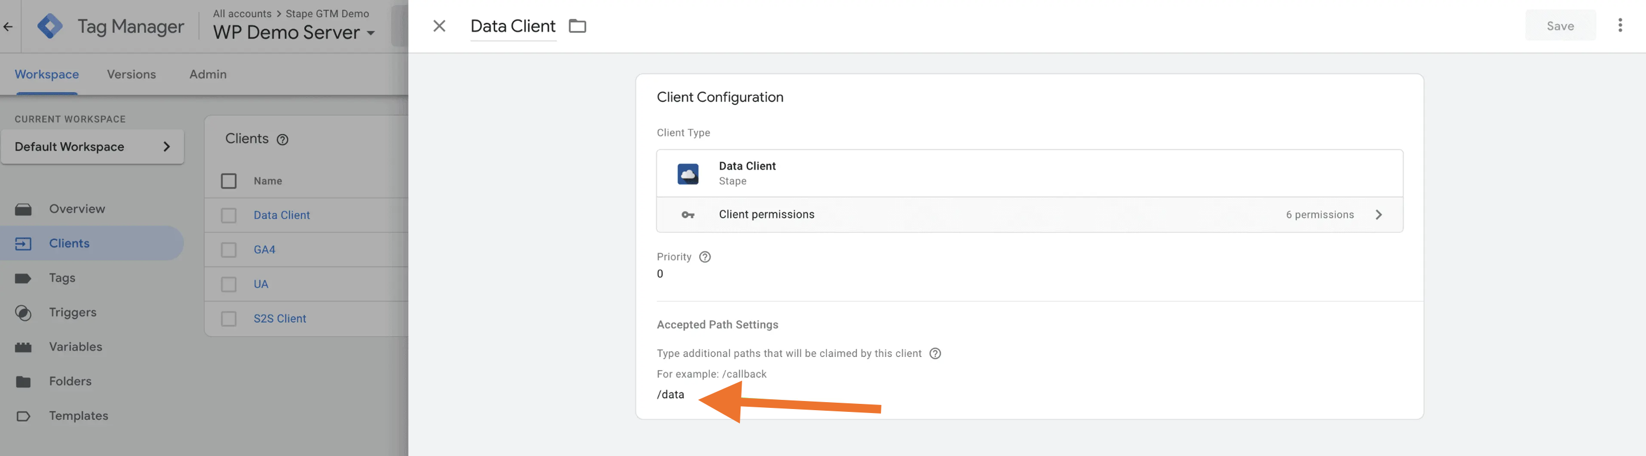
Task: Click the help icon next to Priority
Action: click(x=705, y=257)
